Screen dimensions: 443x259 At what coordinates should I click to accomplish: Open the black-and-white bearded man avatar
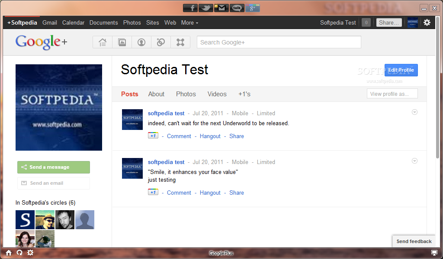tap(65, 220)
